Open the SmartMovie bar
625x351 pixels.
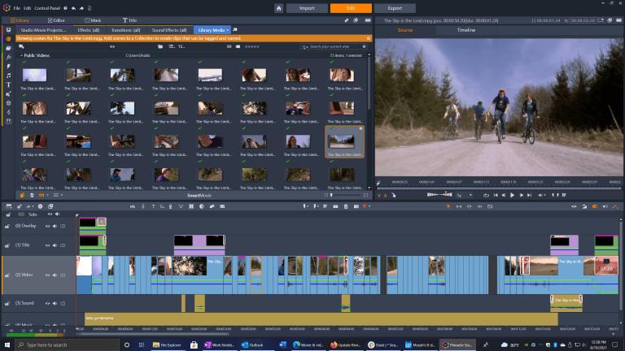[x=199, y=195]
